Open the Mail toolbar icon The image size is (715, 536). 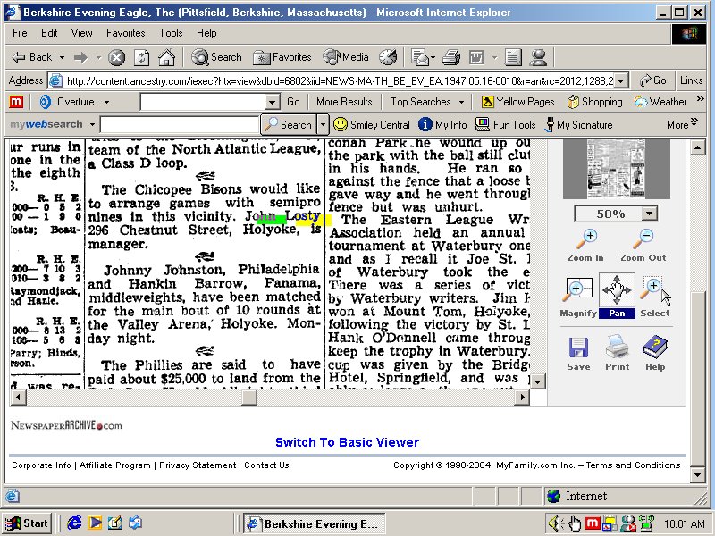(419, 57)
